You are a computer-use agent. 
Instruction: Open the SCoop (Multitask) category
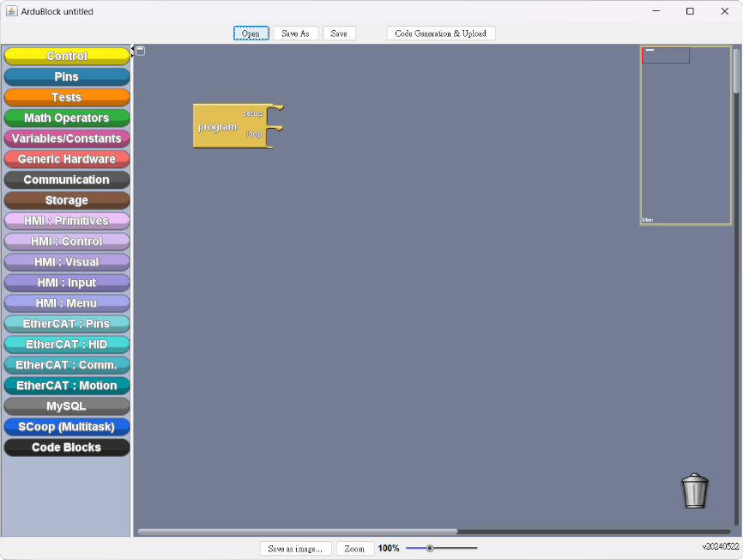point(67,427)
